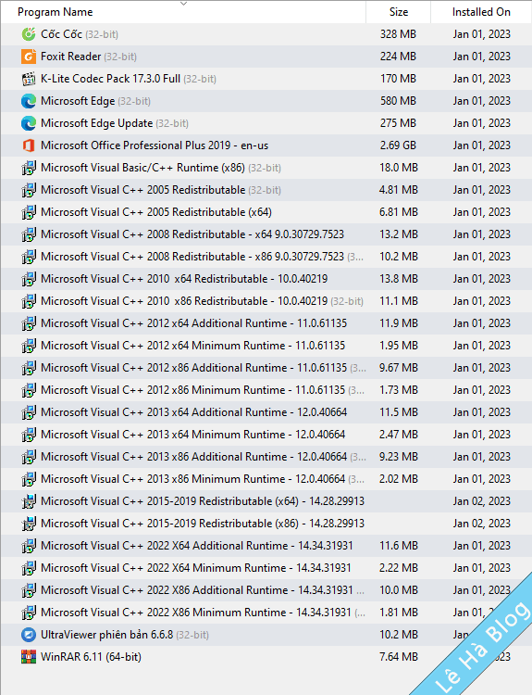Sort by the Installed On column header
The image size is (532, 695).
481,12
